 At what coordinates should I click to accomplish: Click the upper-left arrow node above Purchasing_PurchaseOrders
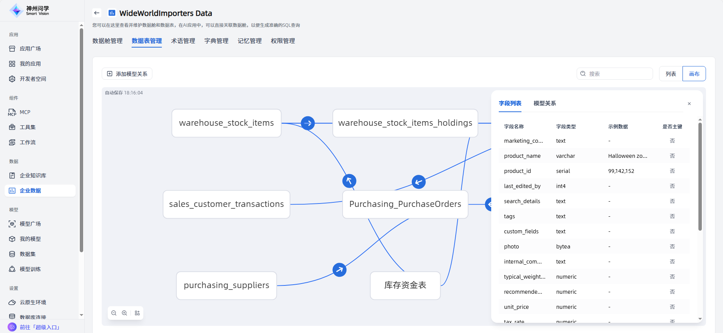(x=349, y=181)
